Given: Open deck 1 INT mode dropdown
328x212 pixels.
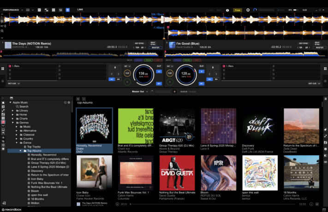Looking at the screenshot, I should coord(127,66).
